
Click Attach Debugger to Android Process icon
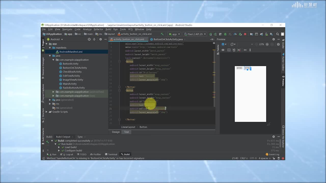240,34
